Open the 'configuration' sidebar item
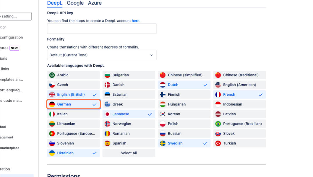The height and width of the screenshot is (177, 313). (x=11, y=37)
